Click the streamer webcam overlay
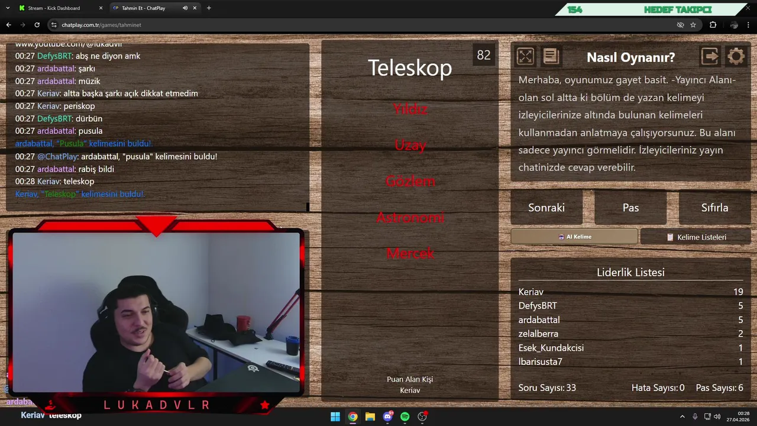Image resolution: width=757 pixels, height=426 pixels. (156, 312)
